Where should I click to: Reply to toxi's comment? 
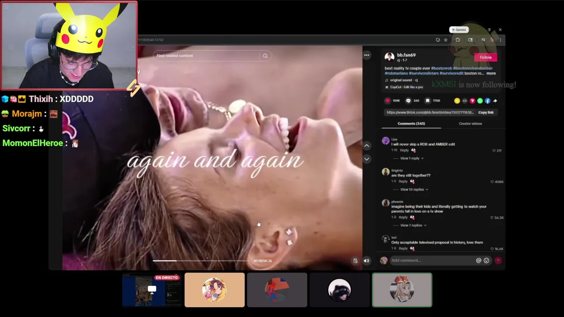[x=403, y=248]
